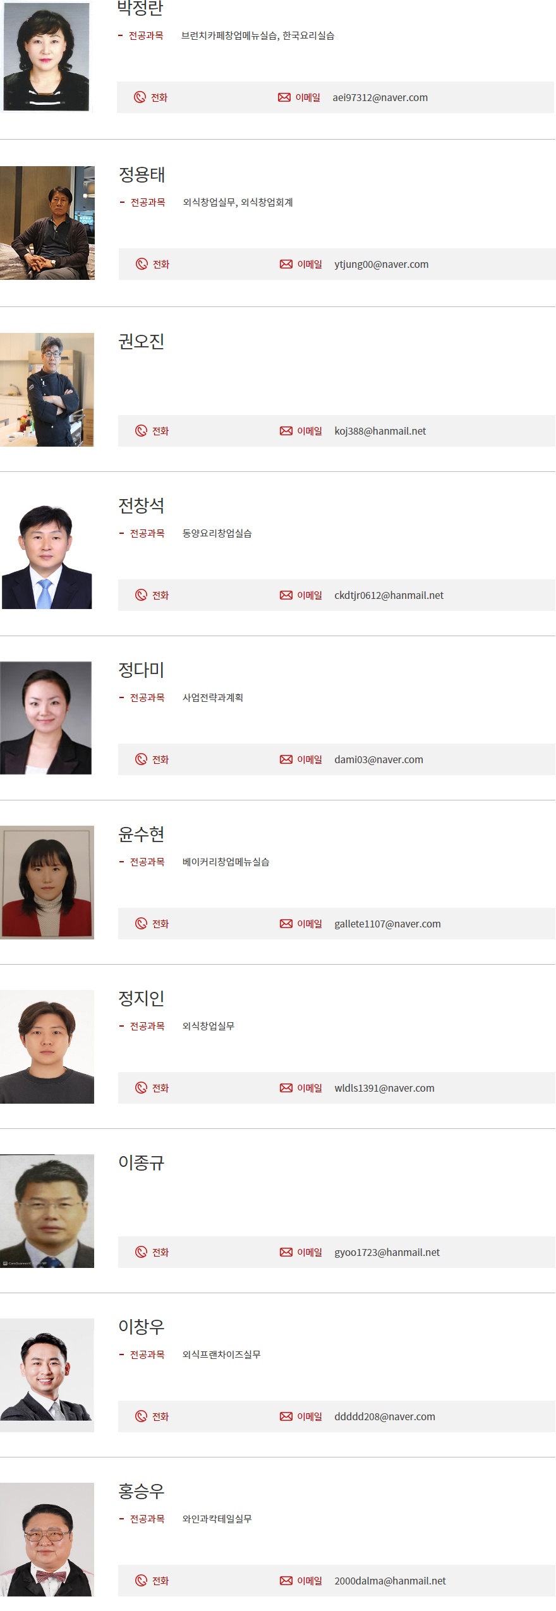
Task: Click the envelope icon beside ddddd208@naver.com
Action: pyautogui.click(x=286, y=1416)
